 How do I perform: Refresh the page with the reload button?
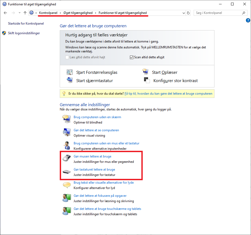pos(188,13)
